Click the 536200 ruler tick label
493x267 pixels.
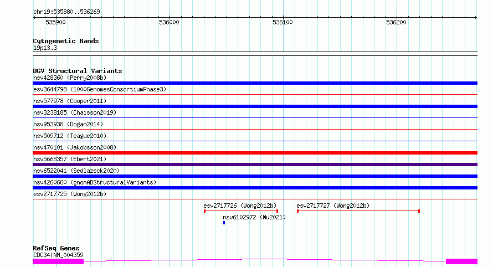(396, 22)
